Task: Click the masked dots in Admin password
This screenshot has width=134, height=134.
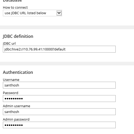Action: coord(14,125)
